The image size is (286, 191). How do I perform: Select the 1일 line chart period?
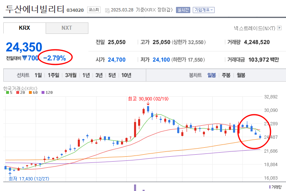coord(38,75)
